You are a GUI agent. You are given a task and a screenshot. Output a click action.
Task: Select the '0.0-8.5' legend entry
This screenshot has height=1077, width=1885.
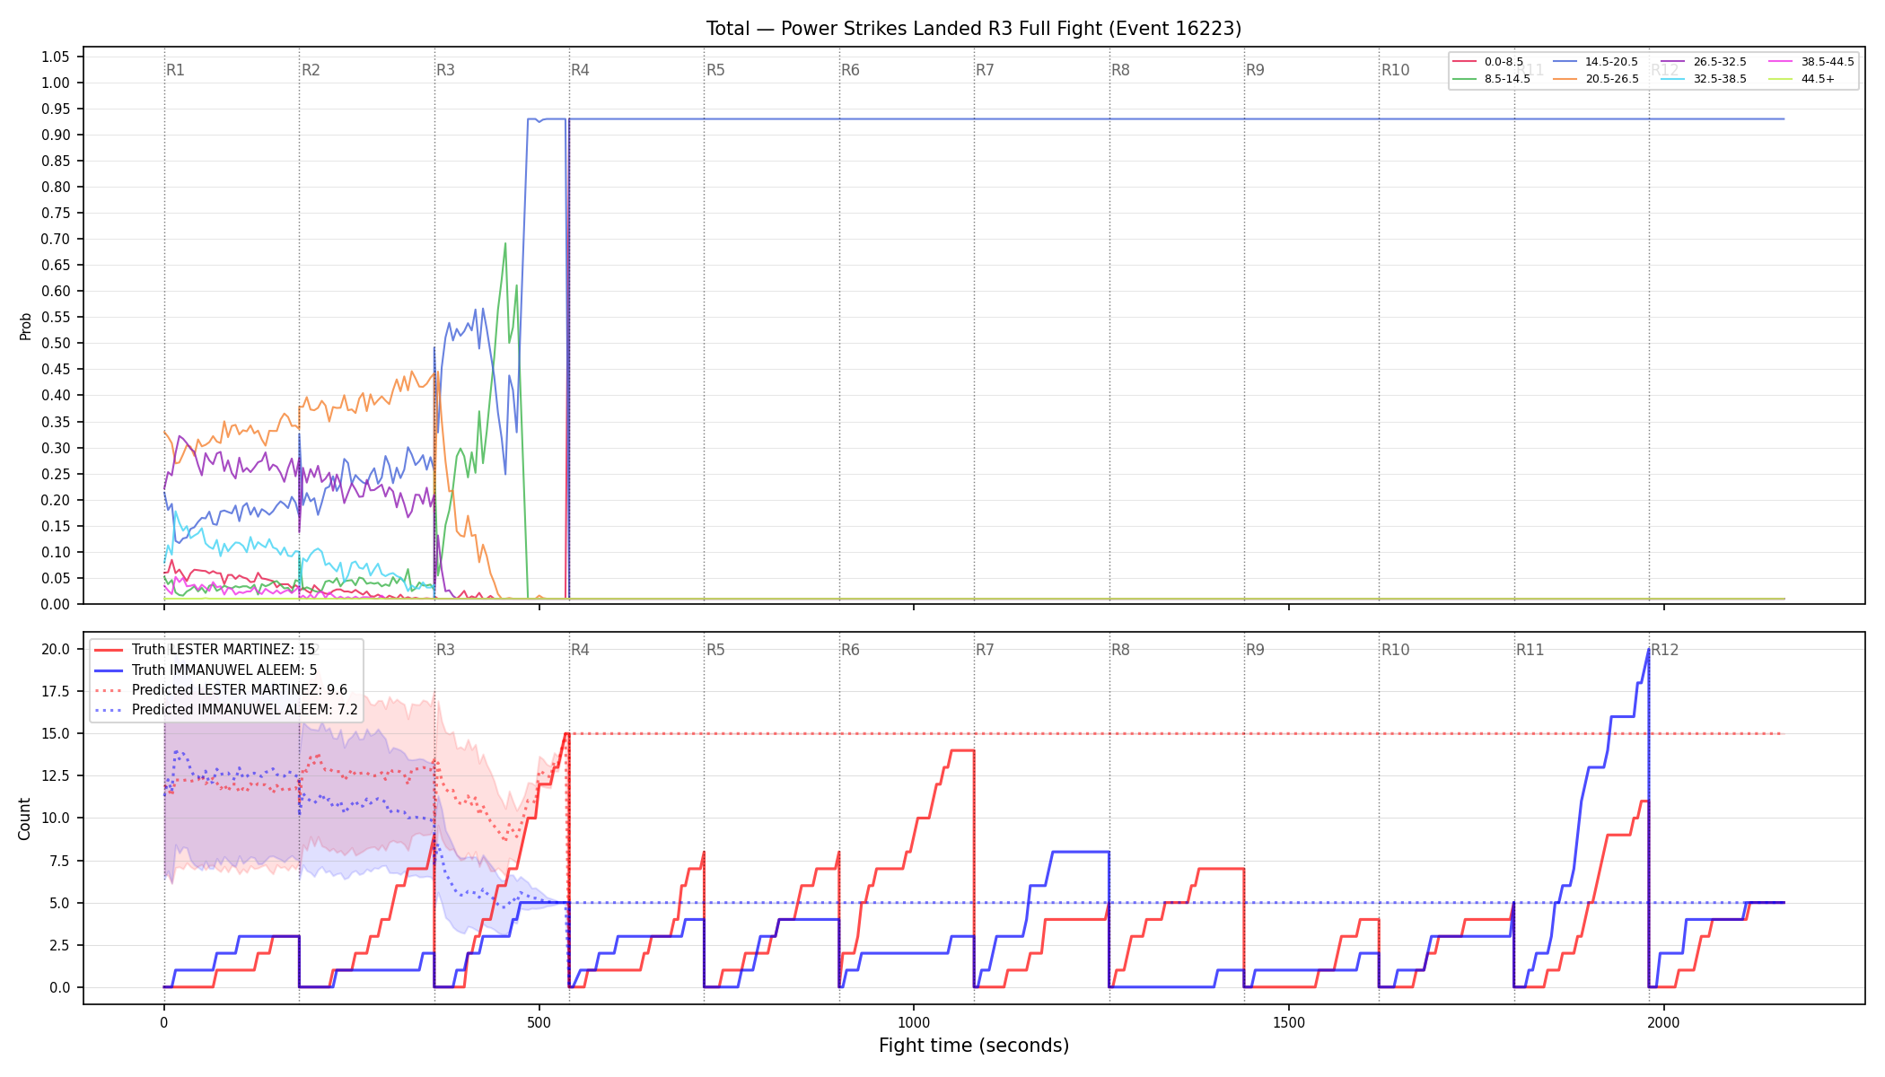(1488, 62)
